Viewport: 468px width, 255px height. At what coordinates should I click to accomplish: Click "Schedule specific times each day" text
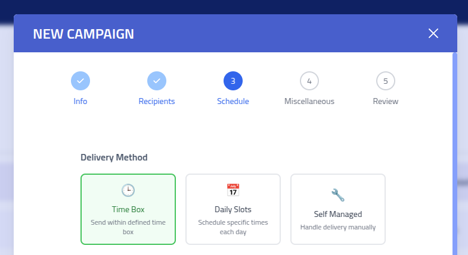(x=233, y=227)
